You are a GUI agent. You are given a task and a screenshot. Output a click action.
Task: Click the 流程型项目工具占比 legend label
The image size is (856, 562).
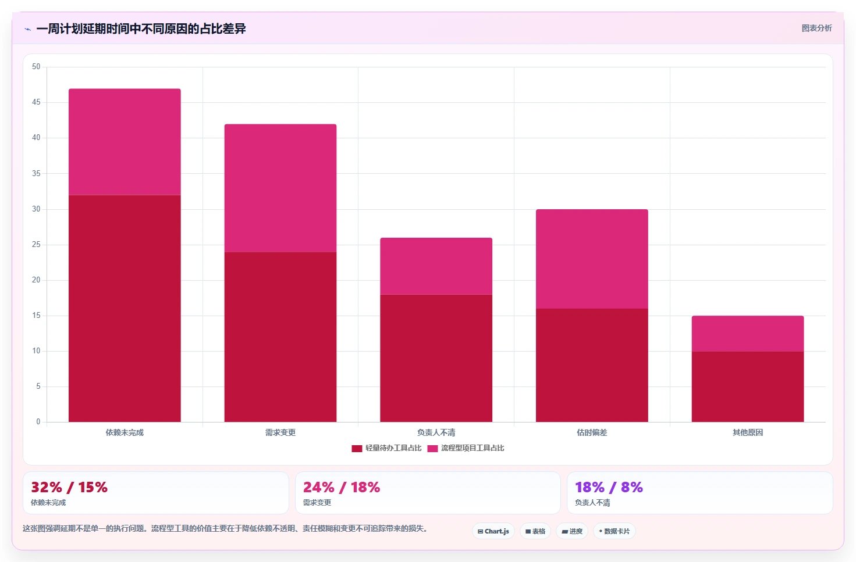(473, 448)
